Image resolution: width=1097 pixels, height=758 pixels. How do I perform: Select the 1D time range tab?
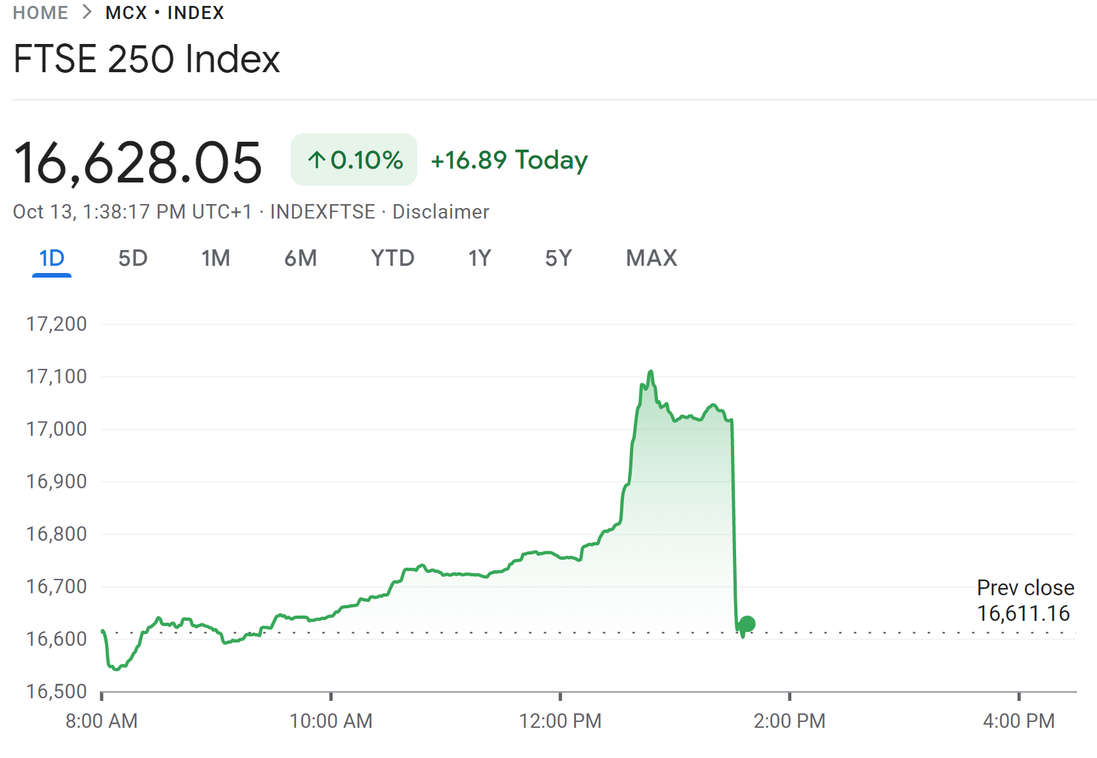[x=52, y=258]
